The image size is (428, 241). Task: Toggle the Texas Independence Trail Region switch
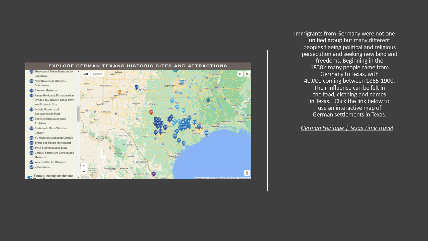(x=30, y=177)
